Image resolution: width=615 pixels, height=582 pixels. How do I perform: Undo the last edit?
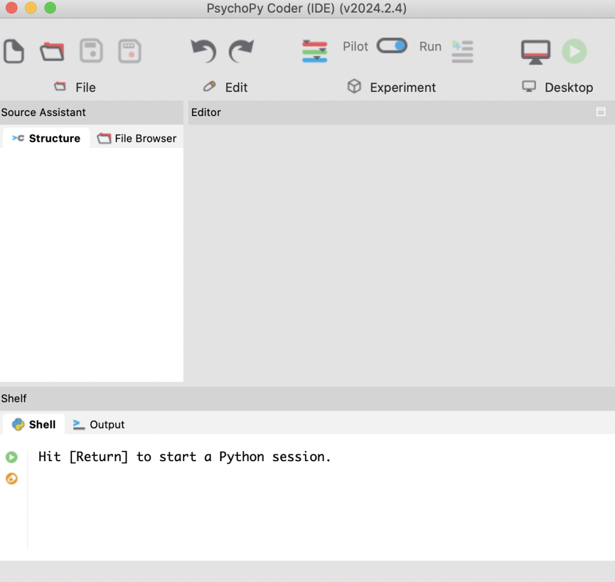pyautogui.click(x=203, y=51)
